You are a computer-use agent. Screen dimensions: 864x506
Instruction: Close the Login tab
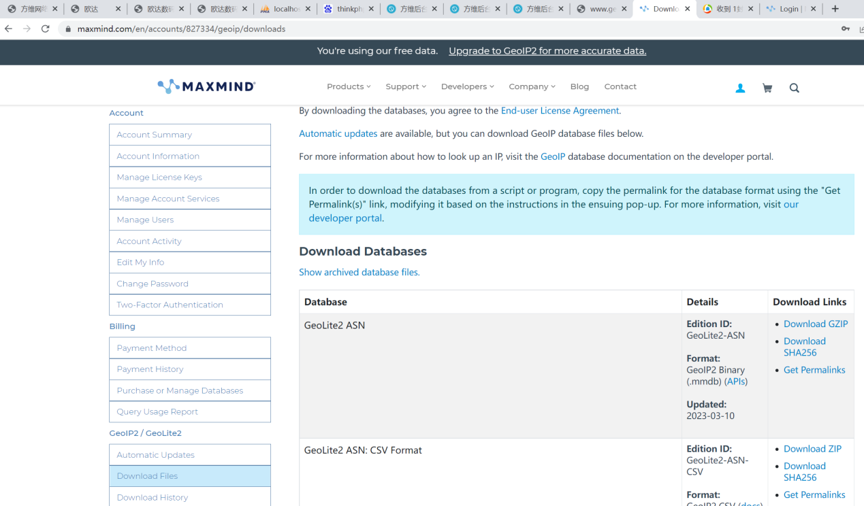(x=813, y=9)
